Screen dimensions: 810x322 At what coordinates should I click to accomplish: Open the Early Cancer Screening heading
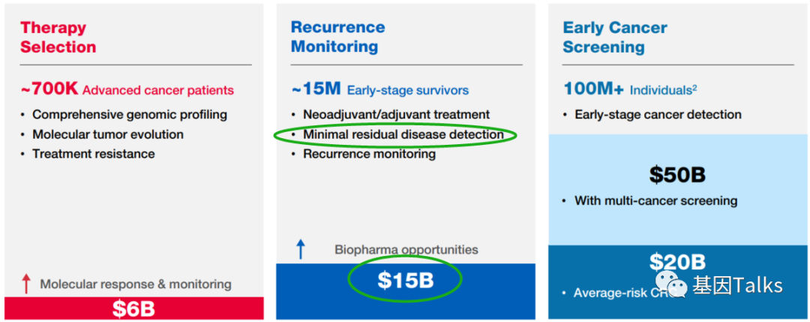click(614, 38)
